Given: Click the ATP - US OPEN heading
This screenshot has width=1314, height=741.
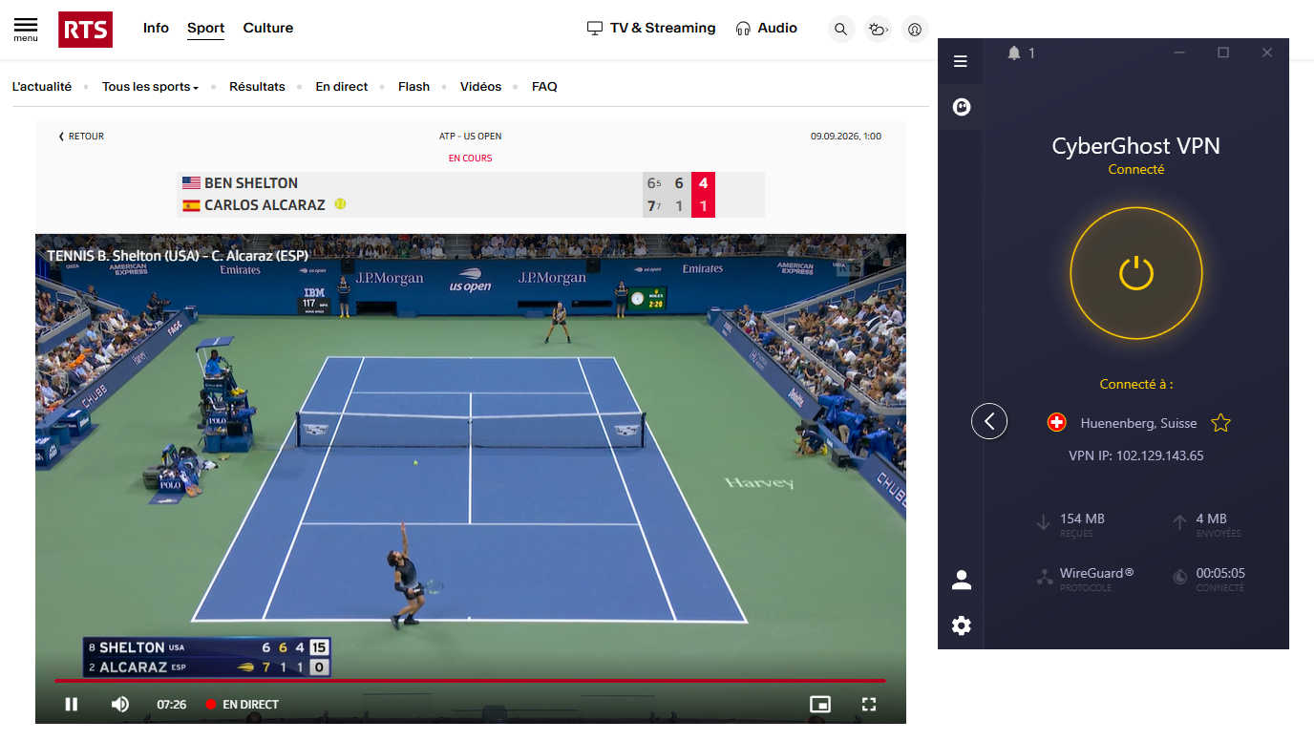Looking at the screenshot, I should tap(471, 137).
